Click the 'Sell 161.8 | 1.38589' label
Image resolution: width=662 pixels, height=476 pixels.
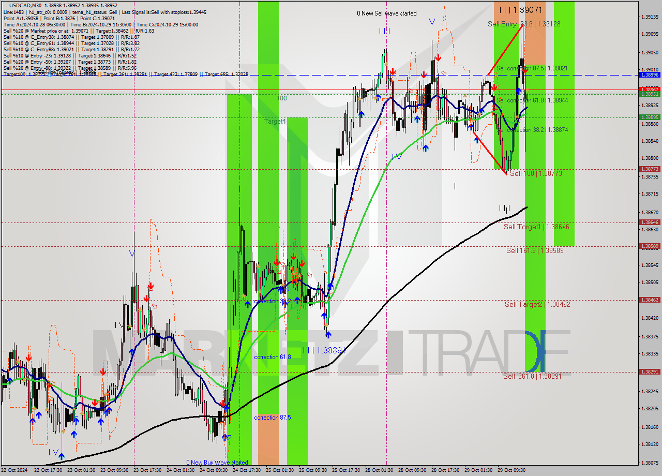pos(535,250)
